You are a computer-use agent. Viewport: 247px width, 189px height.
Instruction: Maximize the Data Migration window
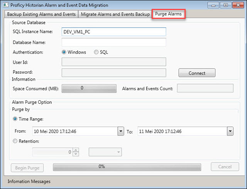click(x=225, y=5)
